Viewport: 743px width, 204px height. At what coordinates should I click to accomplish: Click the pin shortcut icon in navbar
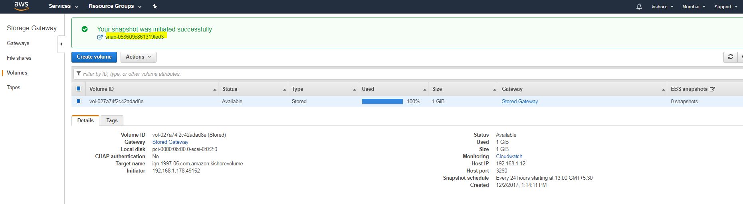point(155,6)
